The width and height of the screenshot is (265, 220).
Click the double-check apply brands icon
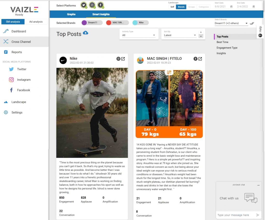(252, 23)
